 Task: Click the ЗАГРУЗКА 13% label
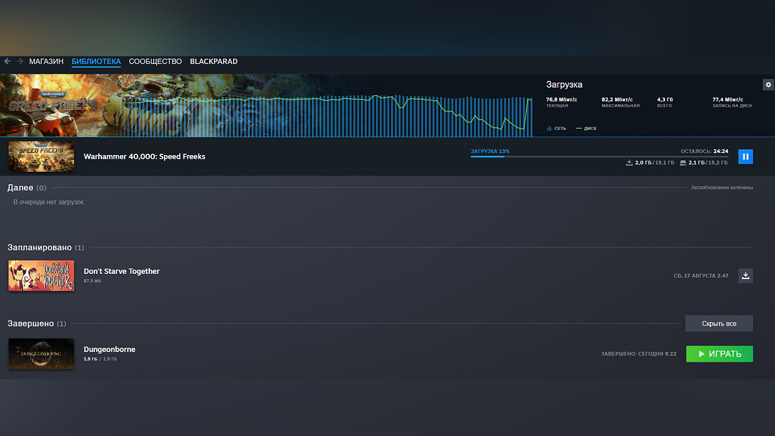[x=490, y=151]
